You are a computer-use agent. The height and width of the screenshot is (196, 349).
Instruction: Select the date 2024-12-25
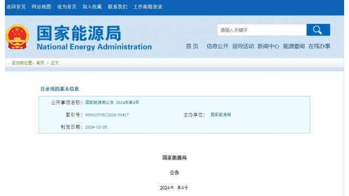point(96,127)
